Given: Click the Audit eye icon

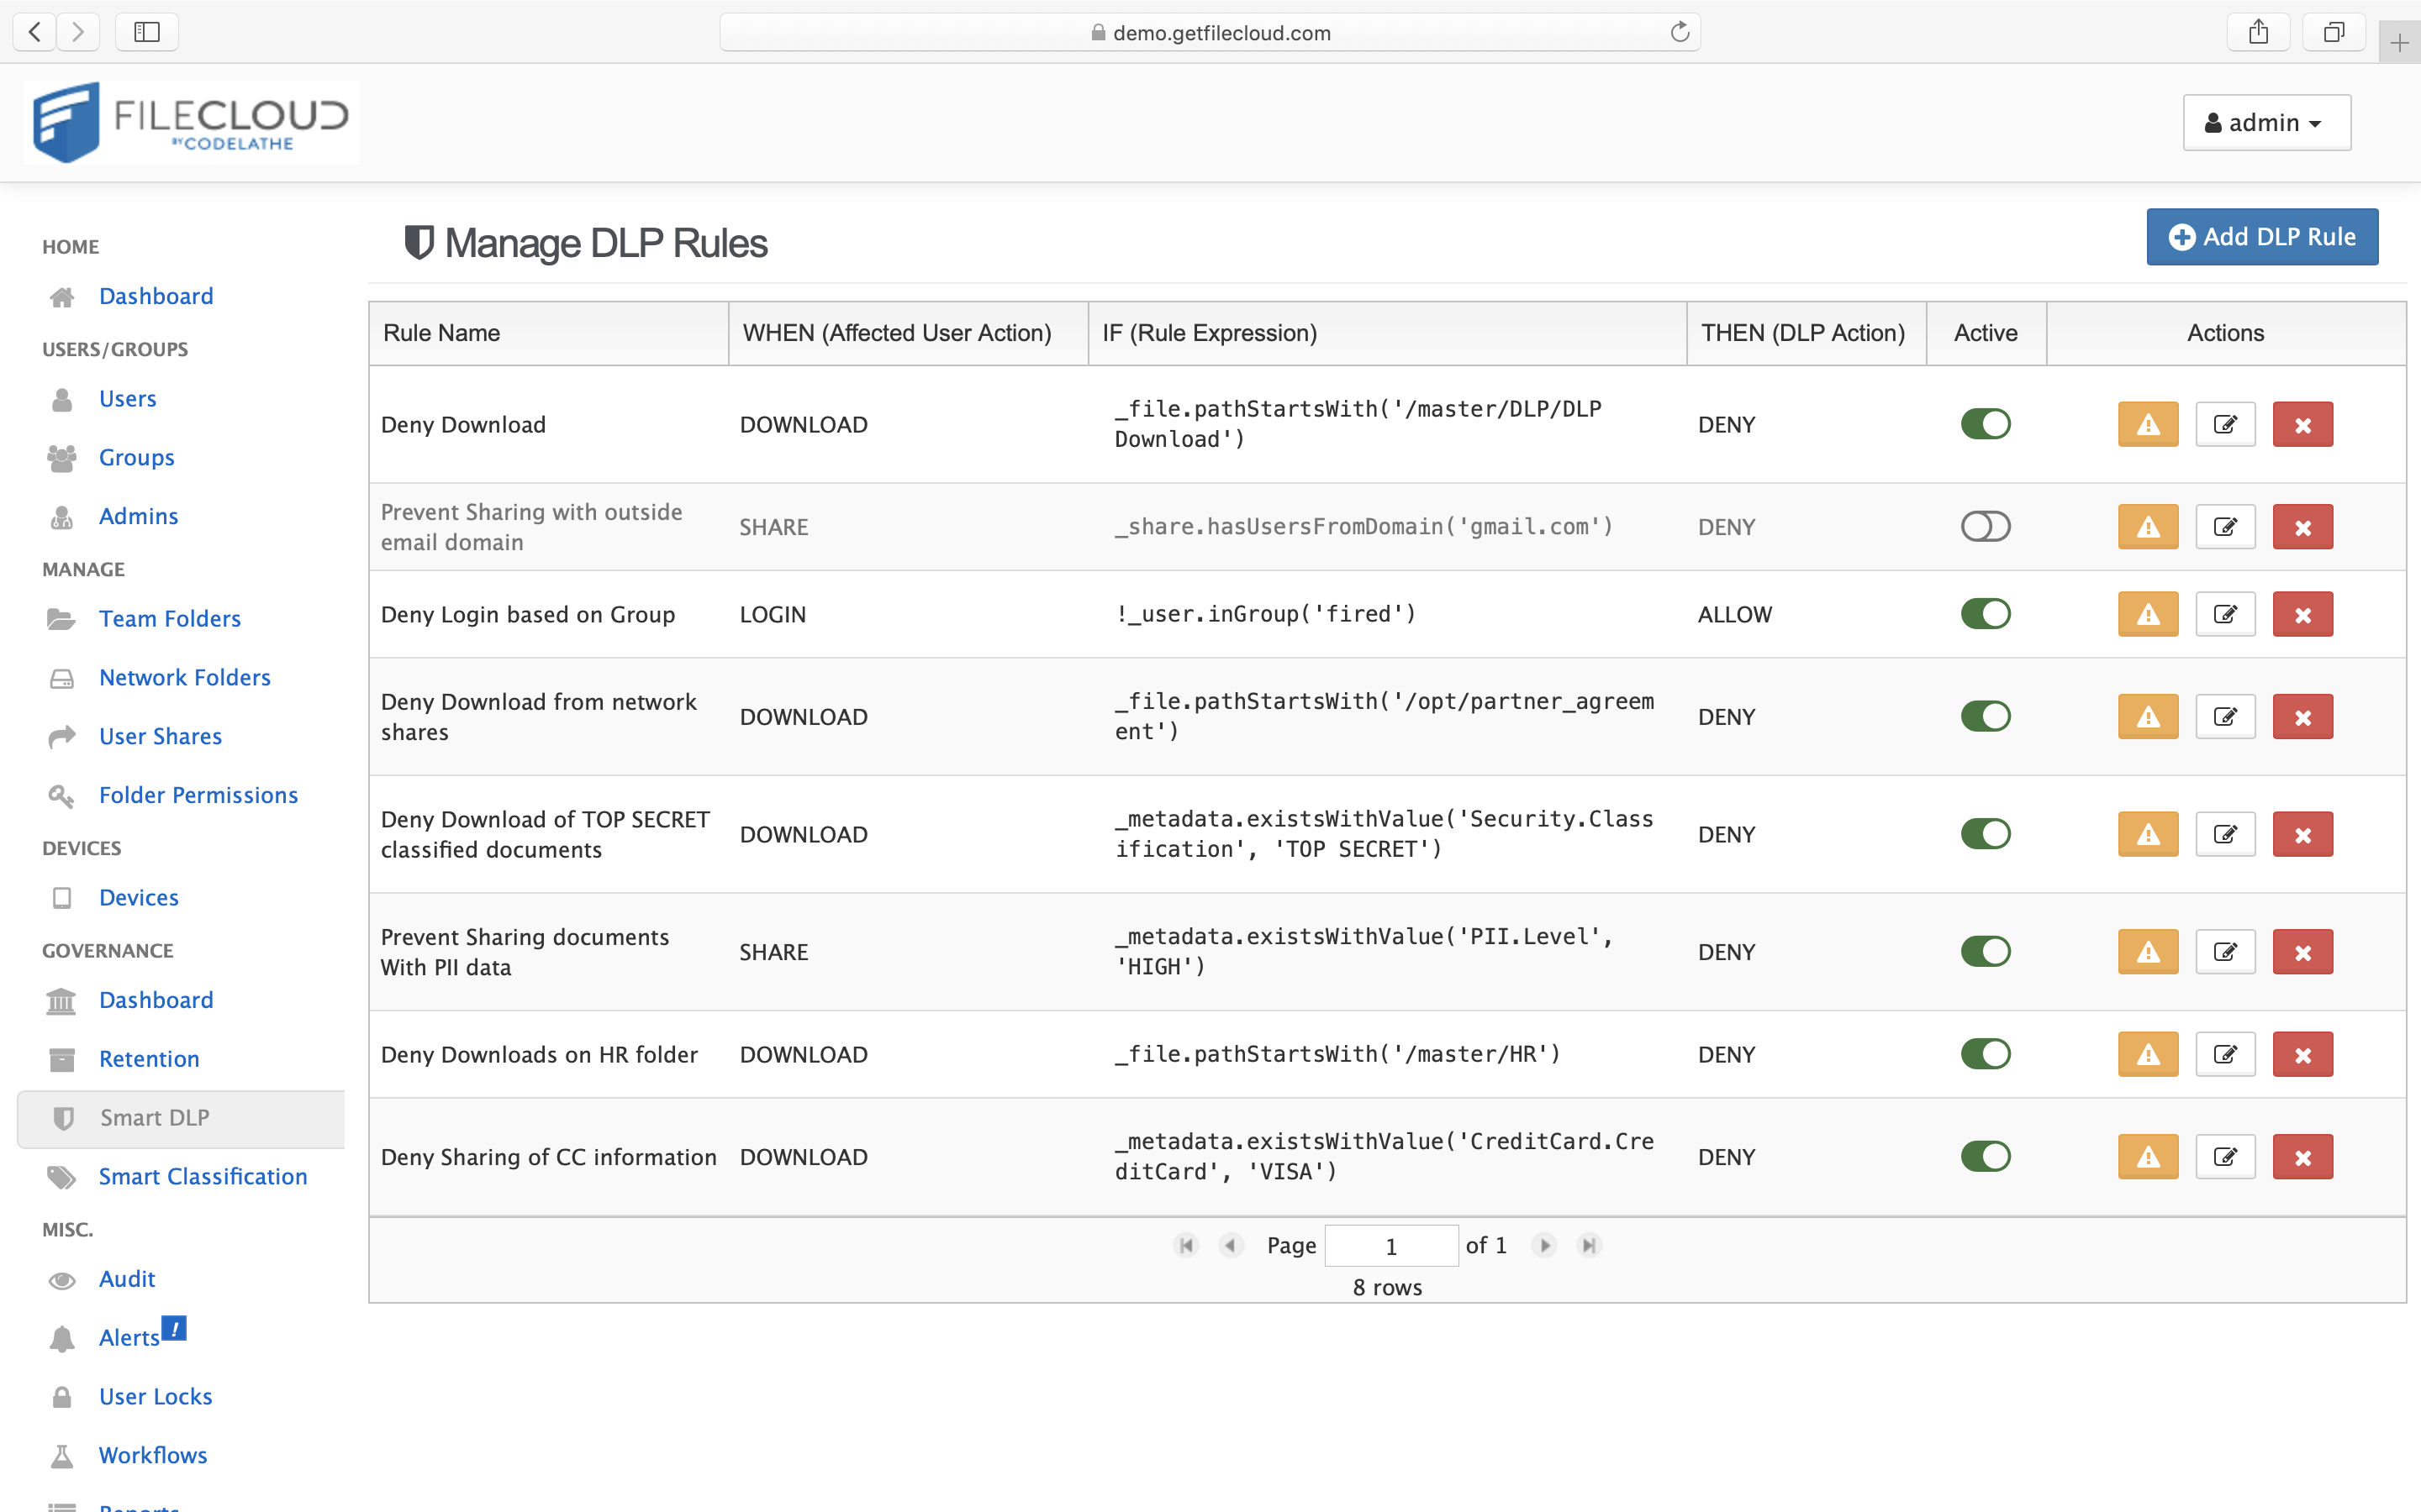Looking at the screenshot, I should [62, 1279].
